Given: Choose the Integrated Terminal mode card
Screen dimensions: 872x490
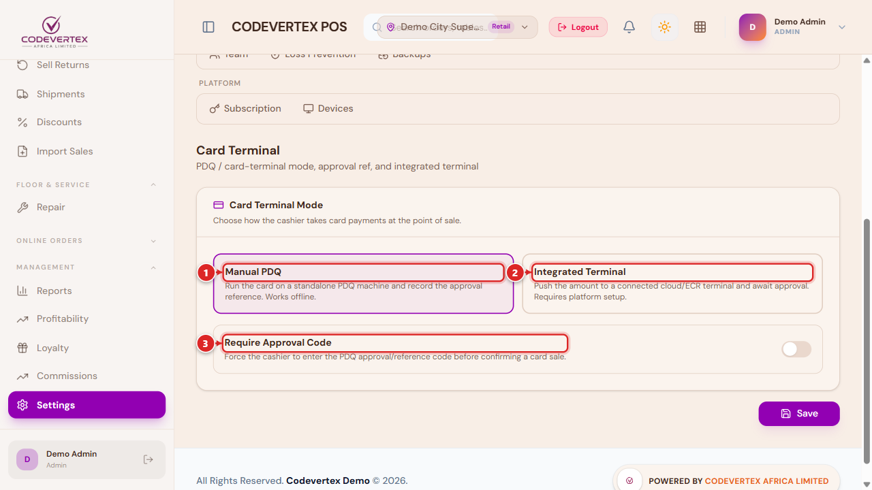Looking at the screenshot, I should (x=672, y=284).
